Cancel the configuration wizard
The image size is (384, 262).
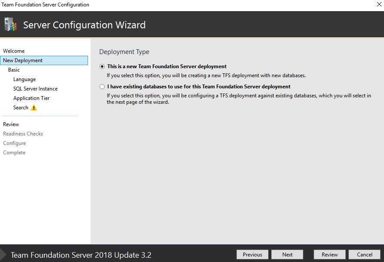coord(364,254)
